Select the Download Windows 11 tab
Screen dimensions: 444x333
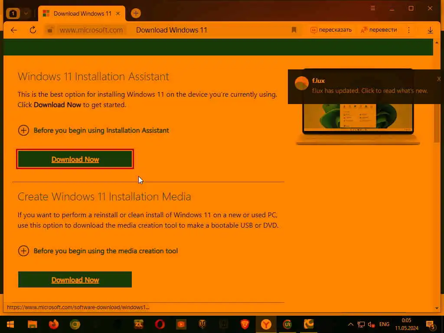(x=82, y=13)
